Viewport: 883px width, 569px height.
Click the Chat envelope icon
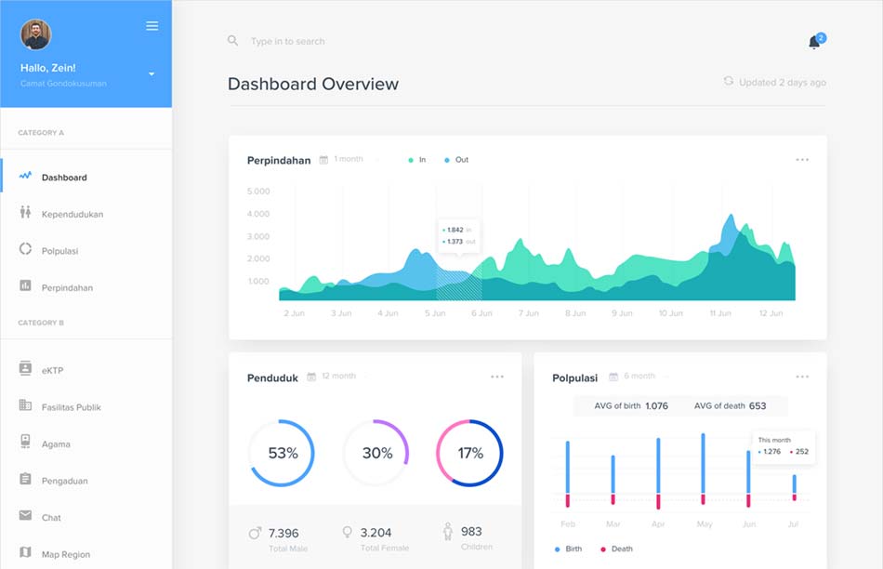point(25,516)
